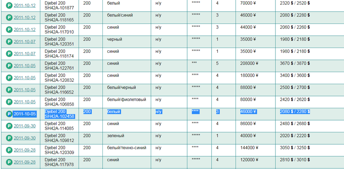Open the 2011-10-12 link for SH42A-101877
The image size is (344, 169).
pyautogui.click(x=25, y=6)
